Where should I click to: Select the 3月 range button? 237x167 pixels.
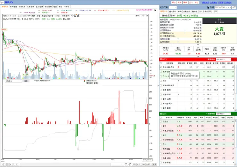tap(134, 164)
